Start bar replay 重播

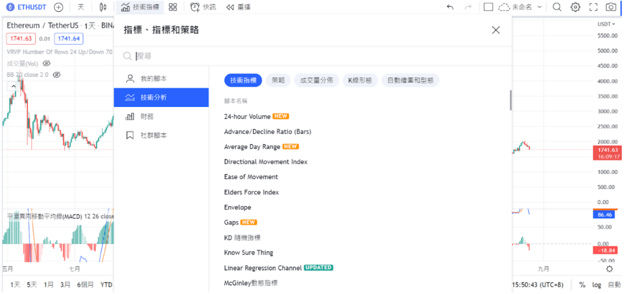pos(239,7)
